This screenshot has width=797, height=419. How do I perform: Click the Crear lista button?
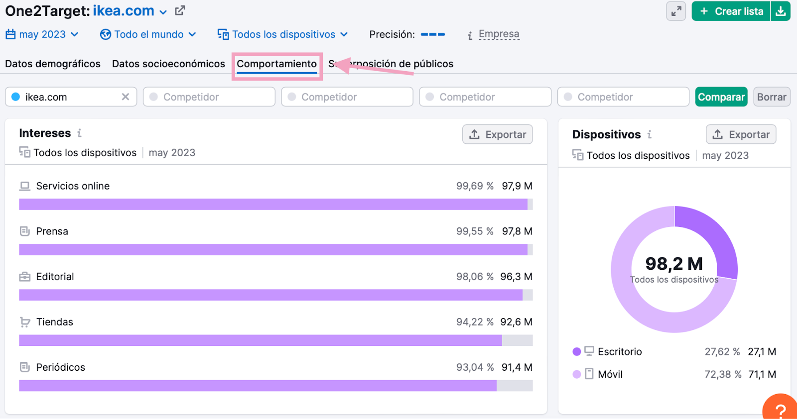(x=731, y=11)
